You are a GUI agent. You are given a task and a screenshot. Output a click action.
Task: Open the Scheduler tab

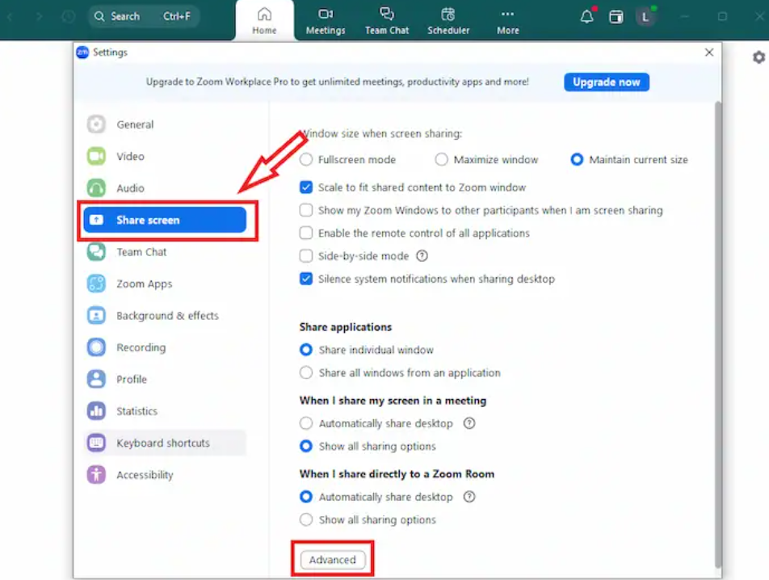pyautogui.click(x=448, y=20)
